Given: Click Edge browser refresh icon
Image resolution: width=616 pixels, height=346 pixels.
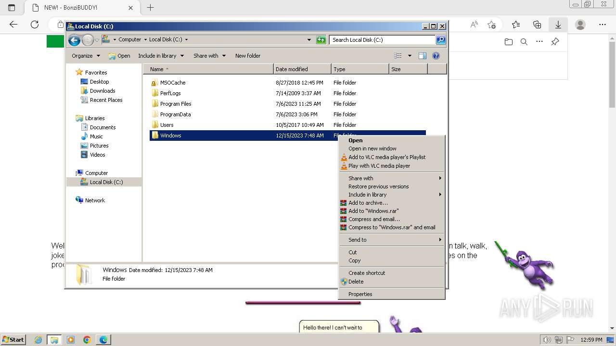Looking at the screenshot, I should coord(35,25).
